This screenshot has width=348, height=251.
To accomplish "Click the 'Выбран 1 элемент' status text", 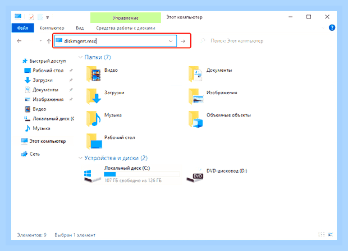I will click(75, 235).
